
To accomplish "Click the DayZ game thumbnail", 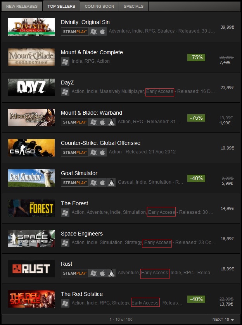I will pos(31,87).
